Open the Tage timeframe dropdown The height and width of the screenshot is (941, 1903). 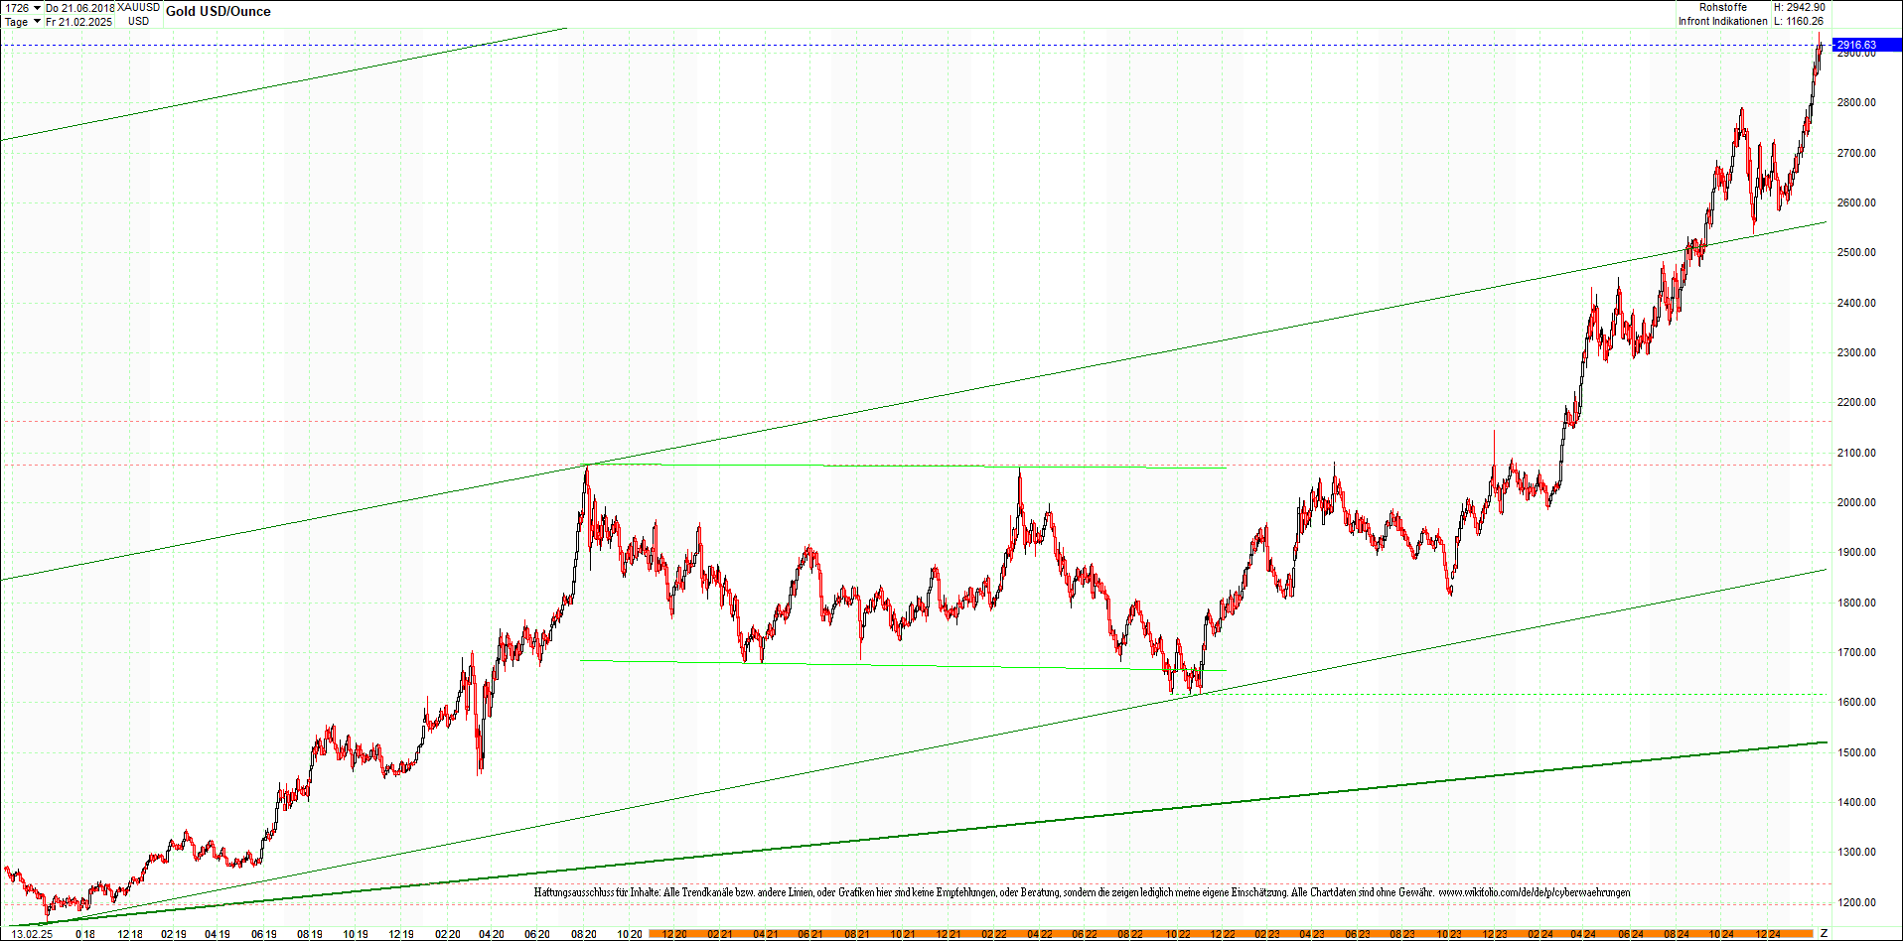click(18, 21)
